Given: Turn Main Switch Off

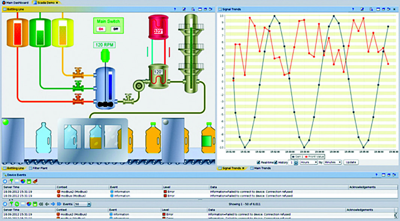Looking at the screenshot, I should tap(115, 29).
